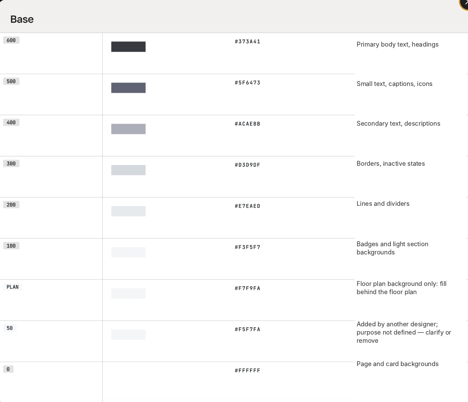Select the #F3F5F7 color swatch
The height and width of the screenshot is (402, 468).
pyautogui.click(x=128, y=252)
